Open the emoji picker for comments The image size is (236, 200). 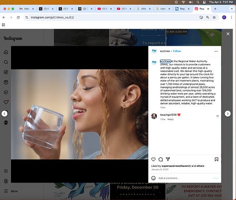click(x=153, y=178)
